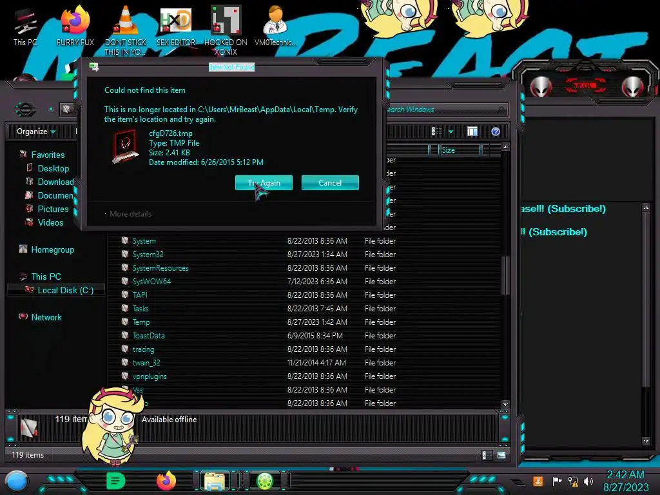Viewport: 660px width, 495px height.
Task: Select Pictures in navigation pane
Action: point(47,209)
